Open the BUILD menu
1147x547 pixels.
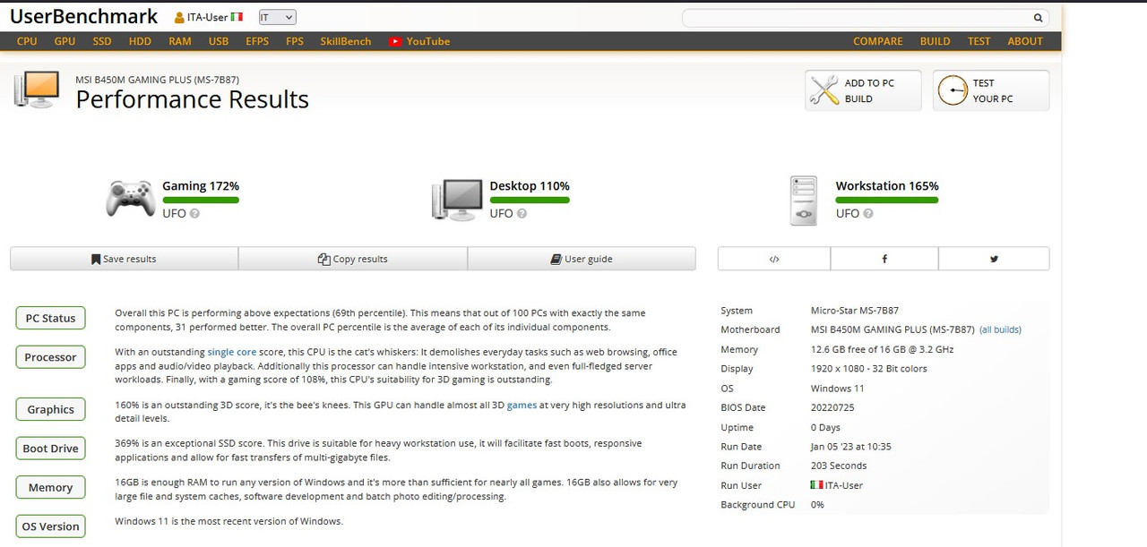tap(936, 41)
